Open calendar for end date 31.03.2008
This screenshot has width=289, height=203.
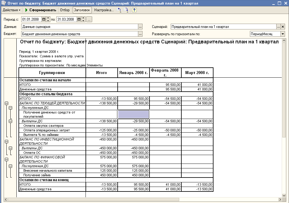tap(79, 19)
